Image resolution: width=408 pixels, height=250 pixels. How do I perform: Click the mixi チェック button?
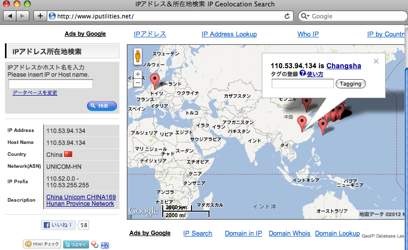click(x=42, y=244)
